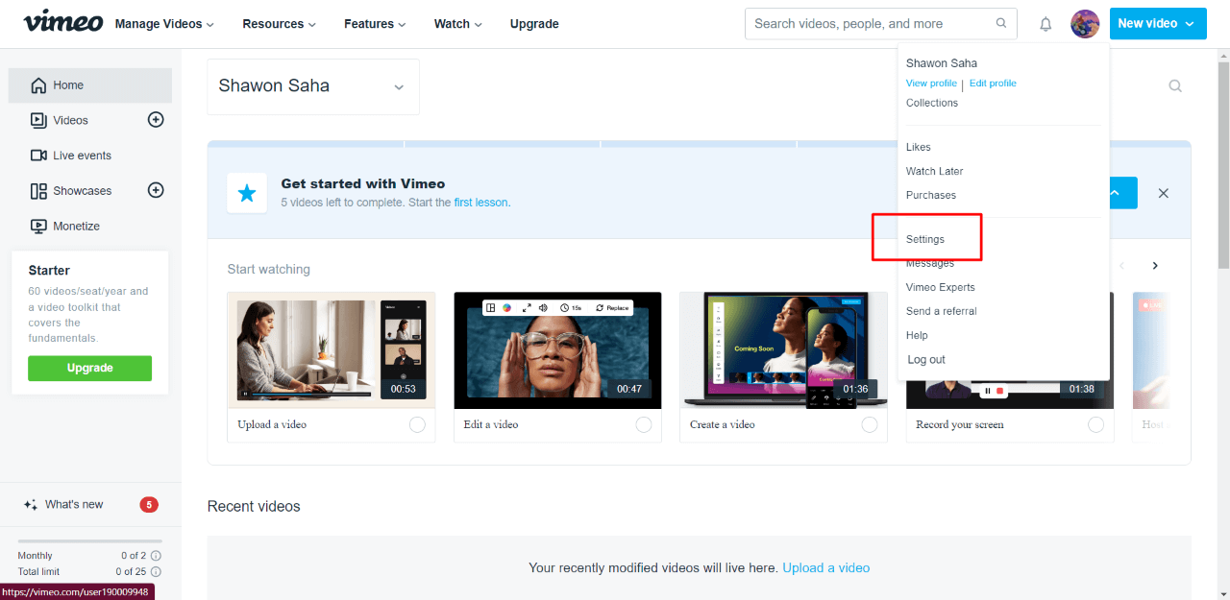Click the Starter plan title

pyautogui.click(x=49, y=271)
